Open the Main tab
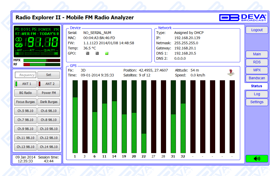The height and width of the screenshot is (176, 280). click(257, 54)
